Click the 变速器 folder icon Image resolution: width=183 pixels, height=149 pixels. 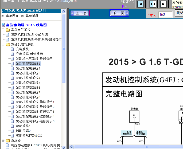[x=8, y=140]
